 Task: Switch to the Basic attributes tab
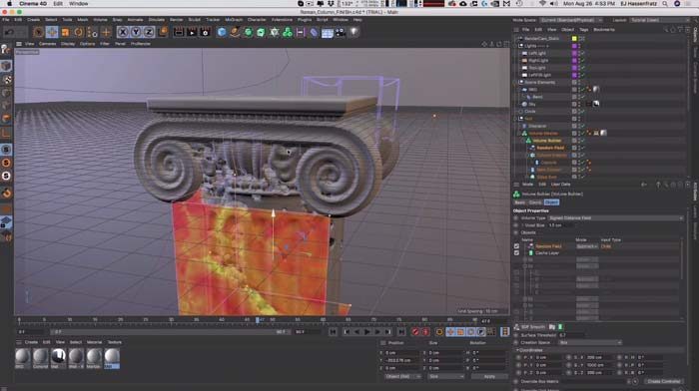pos(520,202)
